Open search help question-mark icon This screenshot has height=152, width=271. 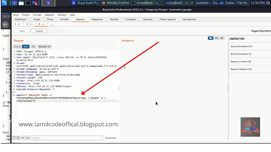[14, 138]
